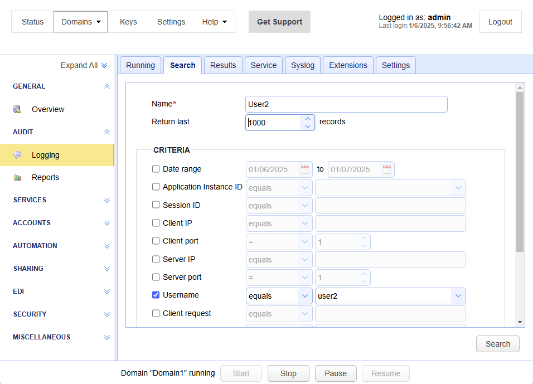The height and width of the screenshot is (384, 533).
Task: Click the Reports chart icon
Action: [x=17, y=178]
